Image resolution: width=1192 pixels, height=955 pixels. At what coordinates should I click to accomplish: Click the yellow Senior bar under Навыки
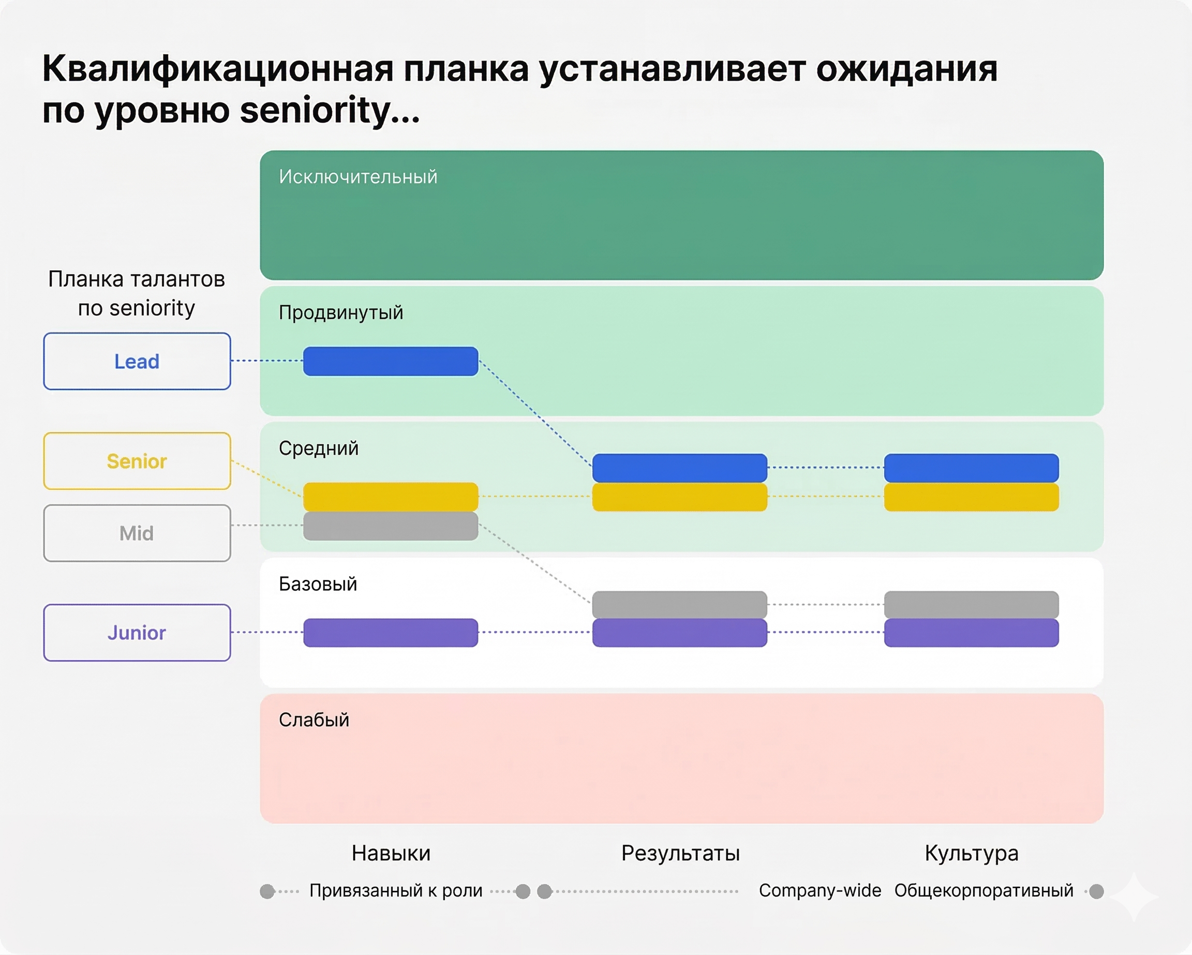pos(390,496)
